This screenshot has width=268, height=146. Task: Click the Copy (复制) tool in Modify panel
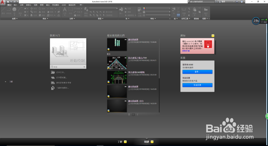click(x=34, y=12)
